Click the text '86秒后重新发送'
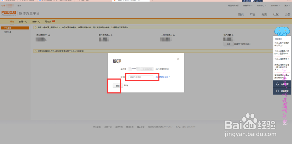Image resolution: width=292 pixels, height=144 pixels. (x=162, y=69)
